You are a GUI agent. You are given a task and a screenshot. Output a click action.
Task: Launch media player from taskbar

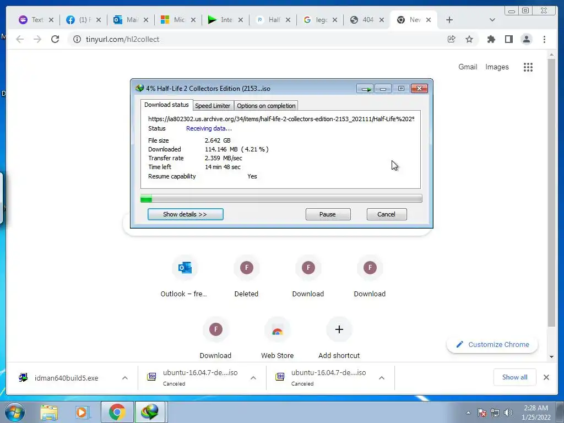(82, 412)
